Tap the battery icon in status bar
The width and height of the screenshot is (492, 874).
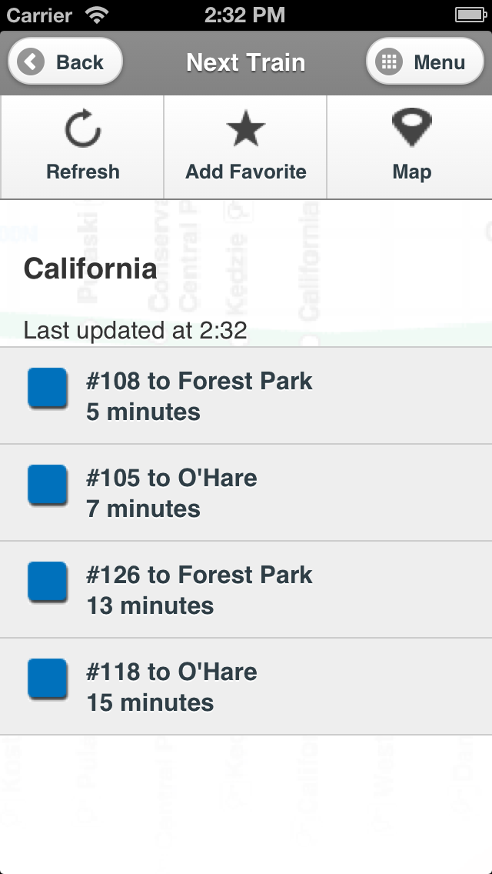pos(469,15)
